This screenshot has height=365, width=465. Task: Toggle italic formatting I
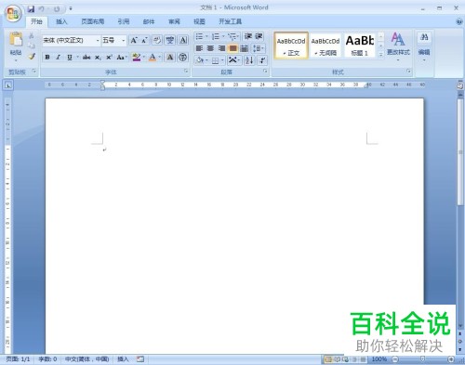[x=58, y=58]
